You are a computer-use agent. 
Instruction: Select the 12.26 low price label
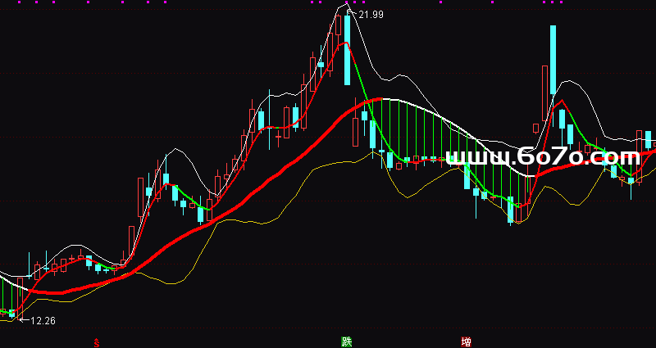click(x=43, y=320)
